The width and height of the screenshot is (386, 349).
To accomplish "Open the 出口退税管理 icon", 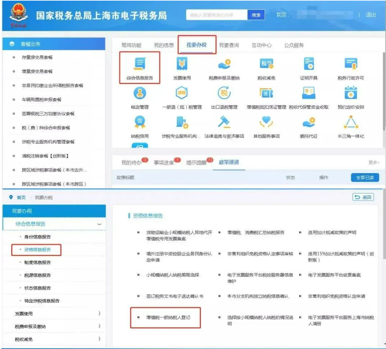I will coord(224,93).
